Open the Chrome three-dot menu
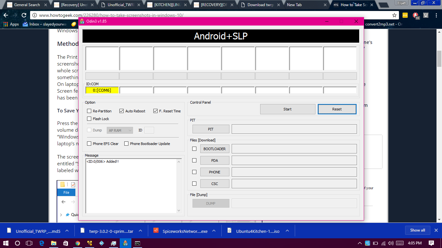The width and height of the screenshot is (442, 248). [x=436, y=15]
